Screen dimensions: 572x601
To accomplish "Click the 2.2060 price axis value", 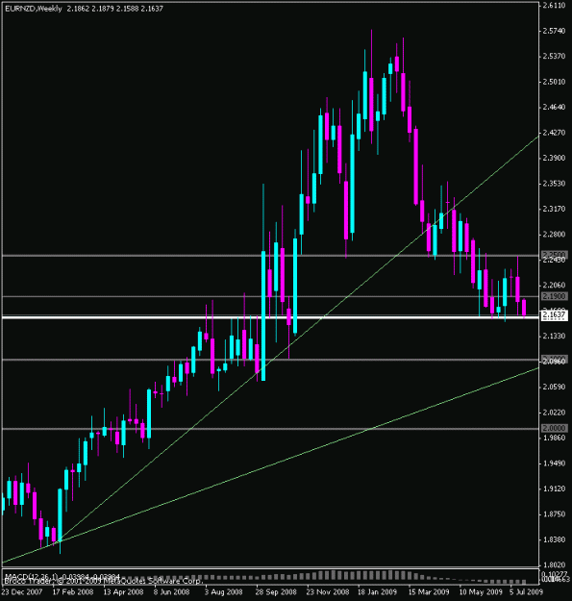I will point(554,285).
